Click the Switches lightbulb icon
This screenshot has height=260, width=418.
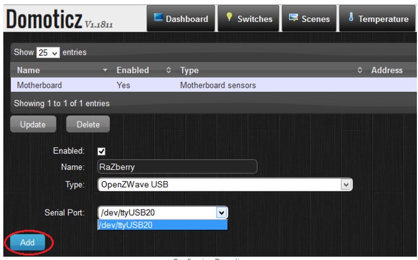[229, 18]
